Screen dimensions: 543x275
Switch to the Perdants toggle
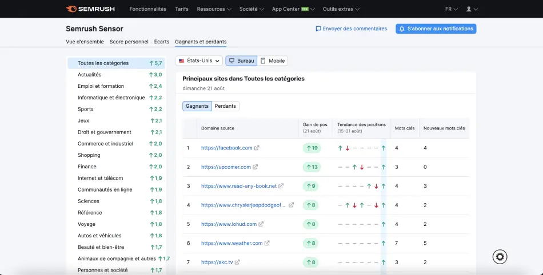pos(225,106)
